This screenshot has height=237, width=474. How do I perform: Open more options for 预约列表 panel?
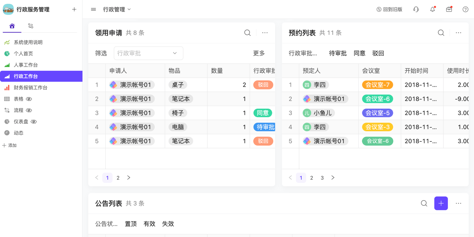point(458,33)
